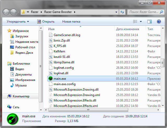
Task: Expand the view options dropdown arrow
Action: (141, 22)
